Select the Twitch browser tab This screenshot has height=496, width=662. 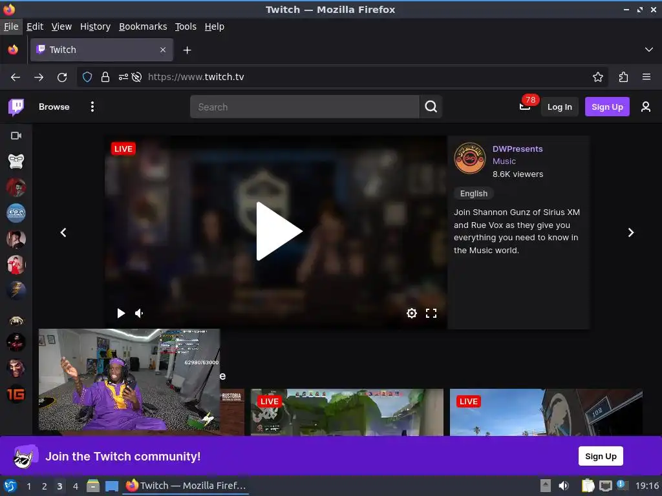click(x=101, y=50)
